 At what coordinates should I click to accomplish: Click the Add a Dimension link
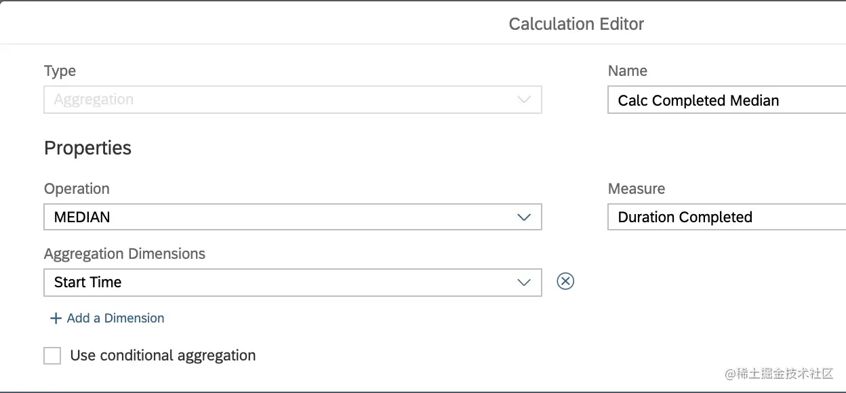(115, 318)
